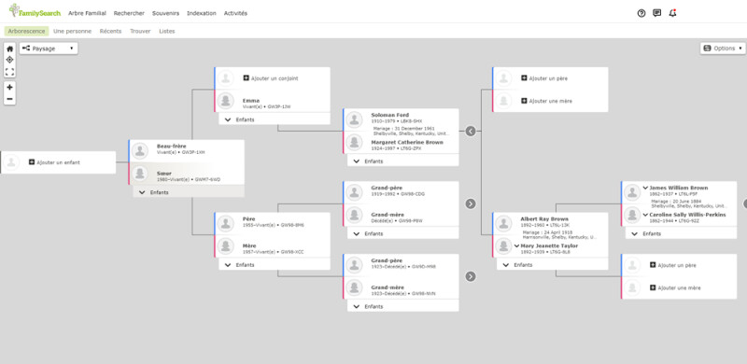Viewport: 747px width, 364px height.
Task: Switch to Listes tab
Action: [x=167, y=31]
